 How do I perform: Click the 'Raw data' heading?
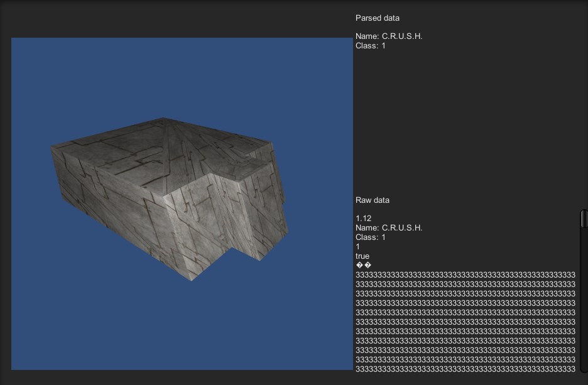[x=373, y=200]
